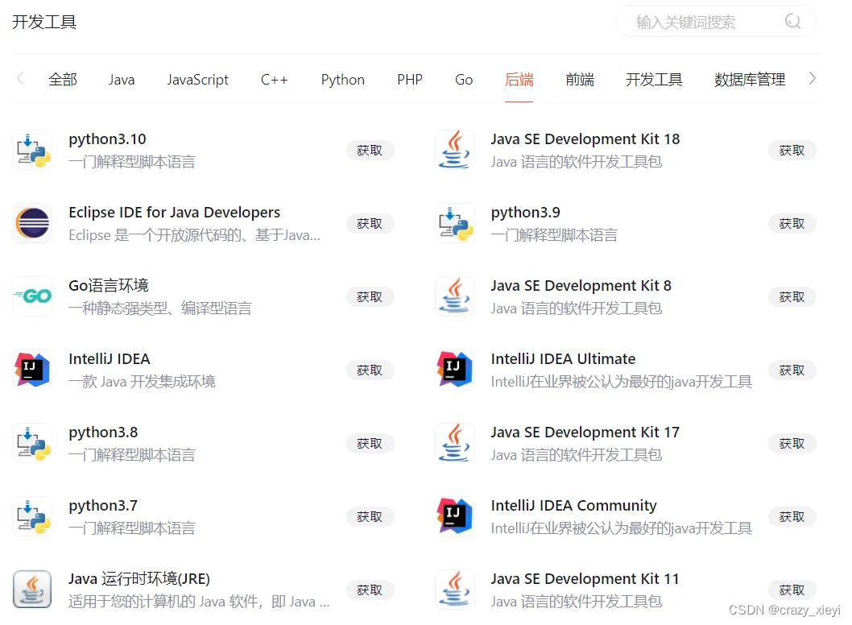
Task: Switch to the Java tab
Action: 122,80
